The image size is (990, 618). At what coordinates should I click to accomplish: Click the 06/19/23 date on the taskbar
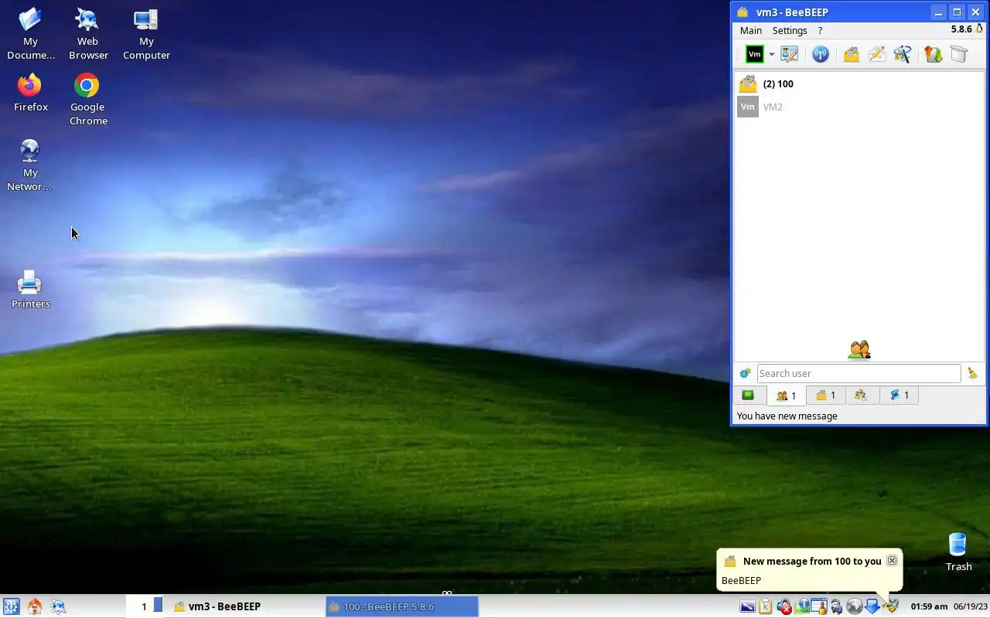point(971,606)
